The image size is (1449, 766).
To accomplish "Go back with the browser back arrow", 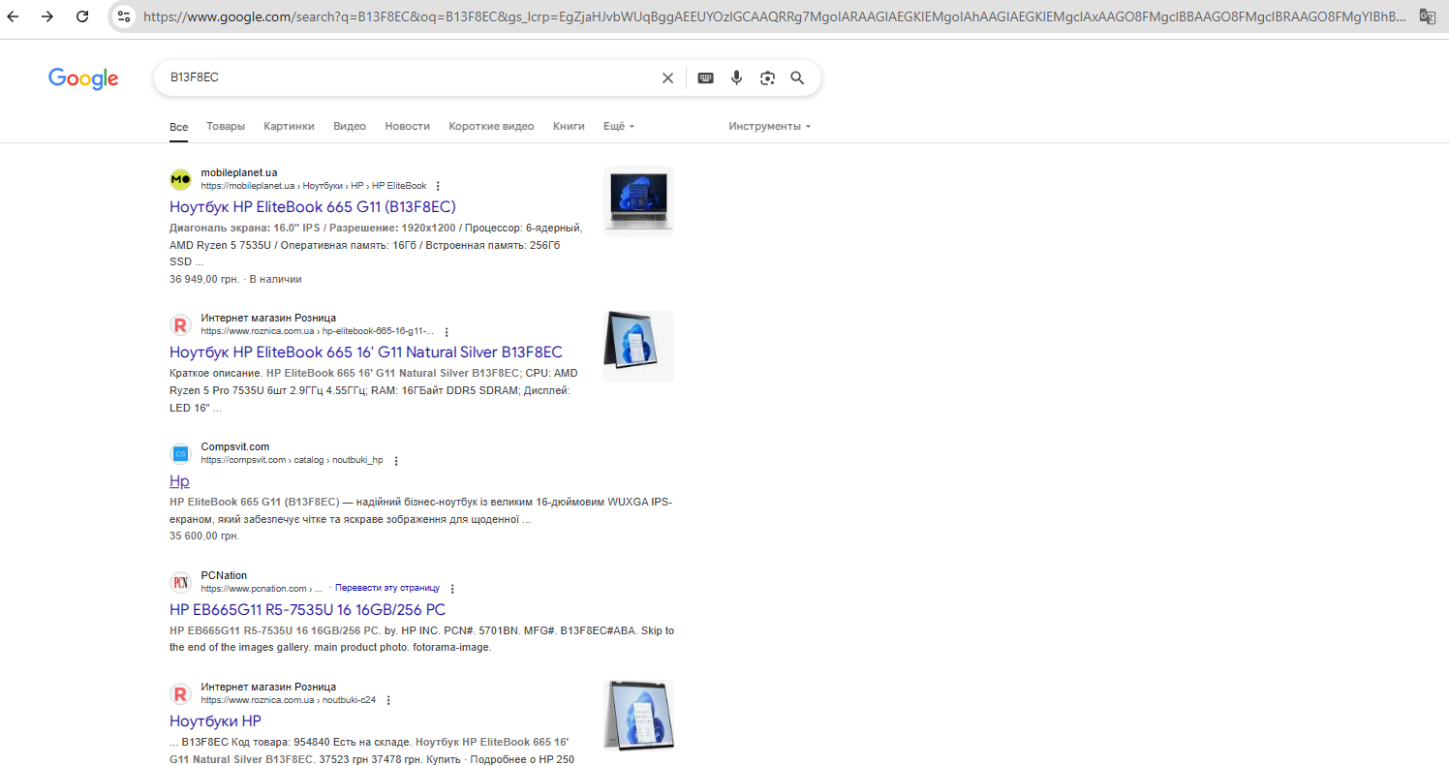I will click(x=14, y=16).
